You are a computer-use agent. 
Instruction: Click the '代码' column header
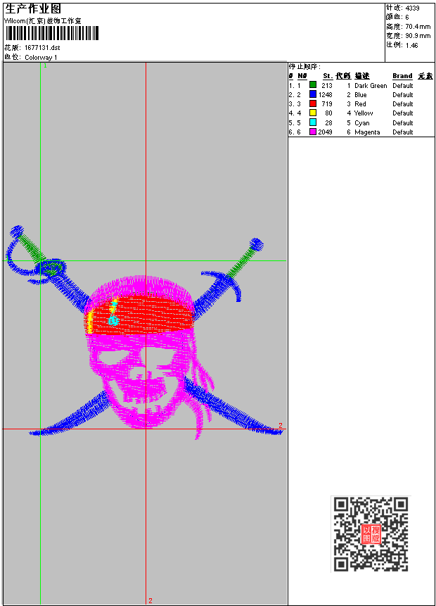pyautogui.click(x=343, y=76)
